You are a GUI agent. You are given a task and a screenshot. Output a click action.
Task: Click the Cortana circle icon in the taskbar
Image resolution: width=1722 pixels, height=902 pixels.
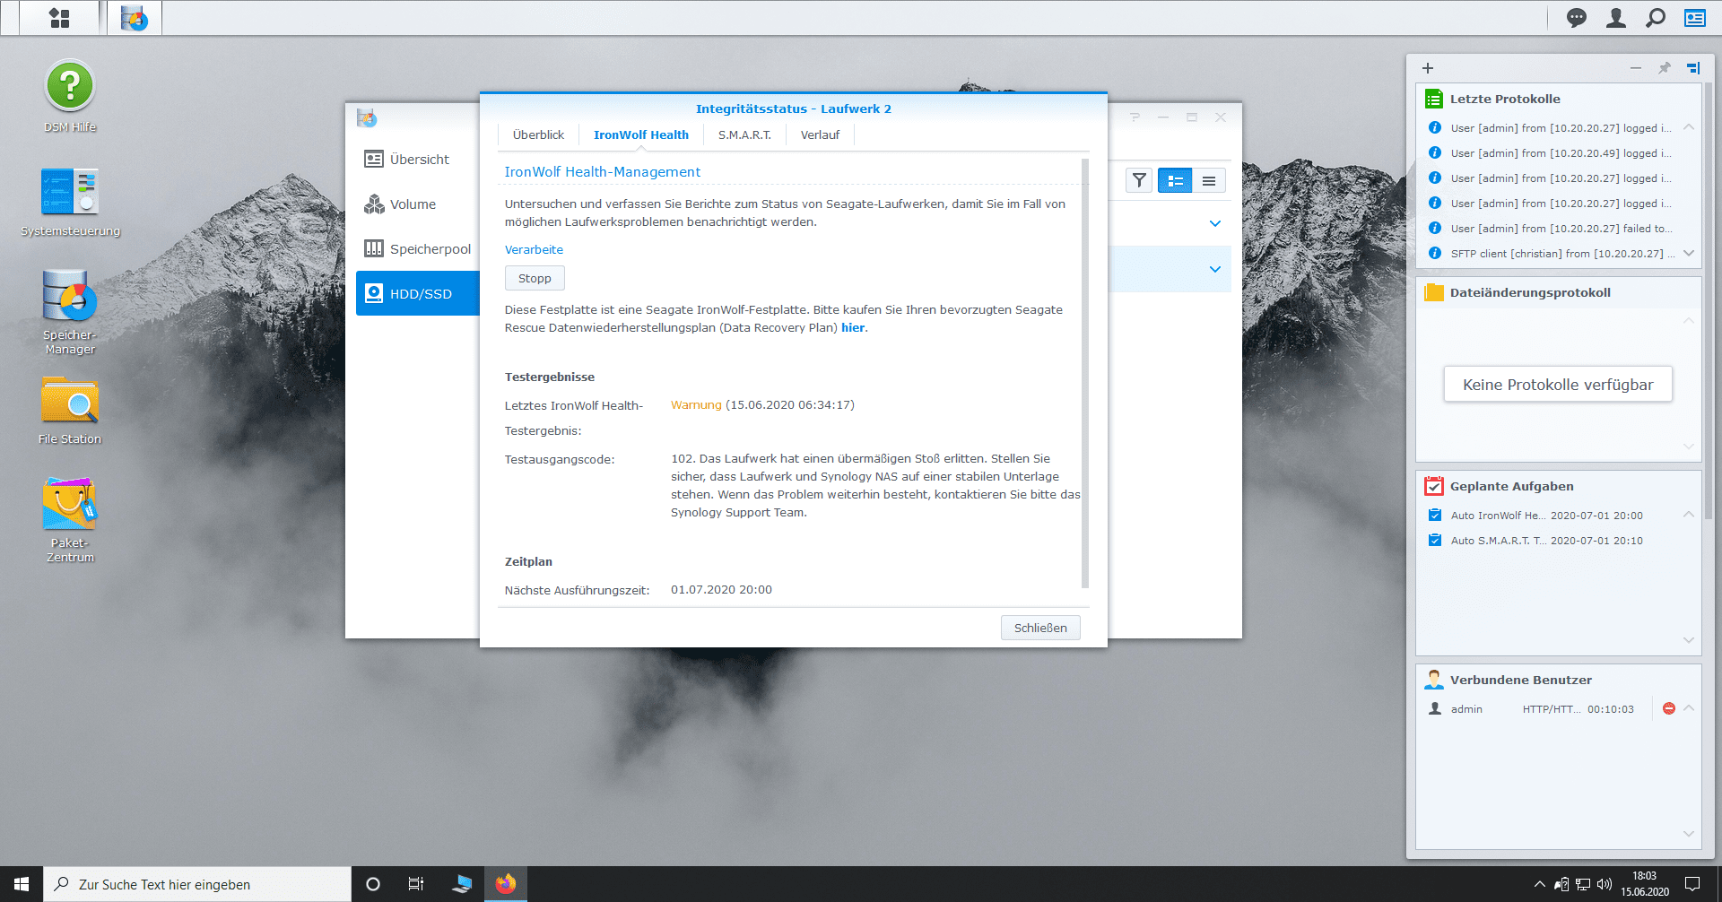(x=373, y=884)
